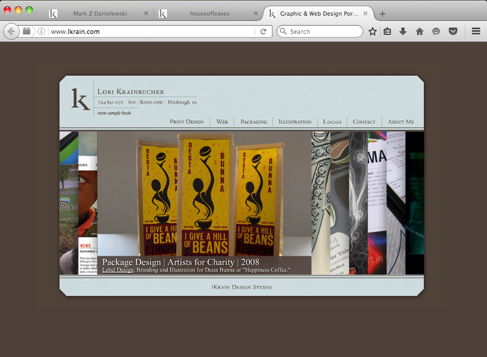Go to the home page icon
This screenshot has width=487, height=357.
coord(420,31)
